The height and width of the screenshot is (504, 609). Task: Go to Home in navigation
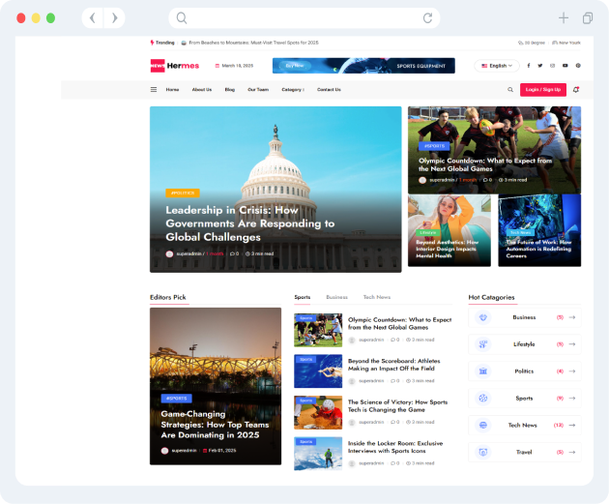click(x=172, y=90)
